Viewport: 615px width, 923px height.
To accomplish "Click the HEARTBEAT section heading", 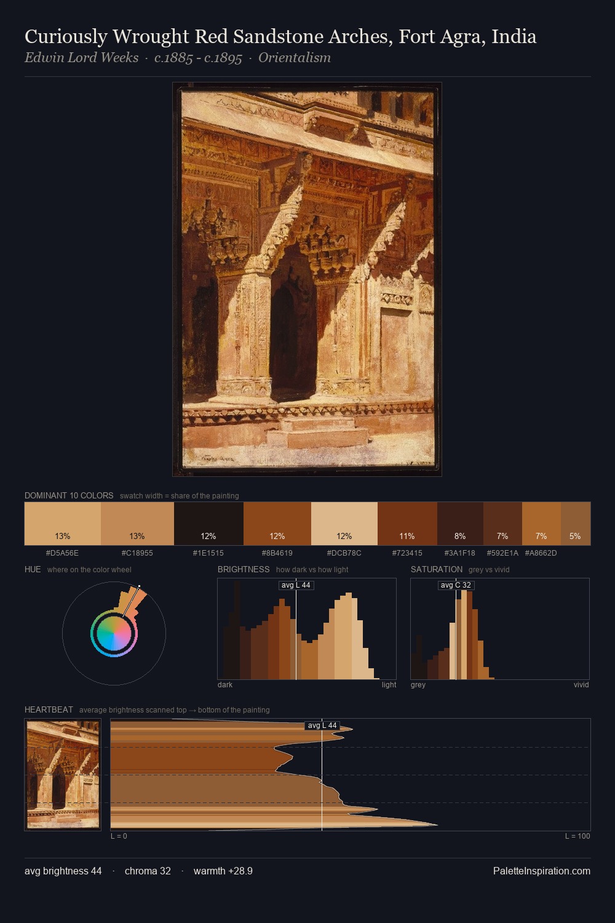I will [49, 709].
